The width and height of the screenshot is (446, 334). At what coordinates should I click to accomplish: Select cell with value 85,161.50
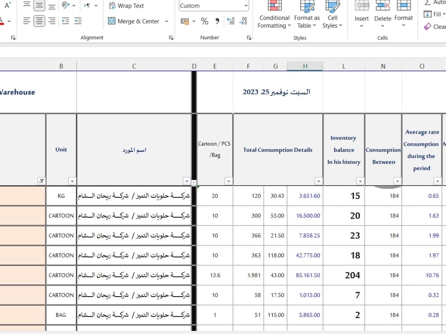click(x=305, y=275)
